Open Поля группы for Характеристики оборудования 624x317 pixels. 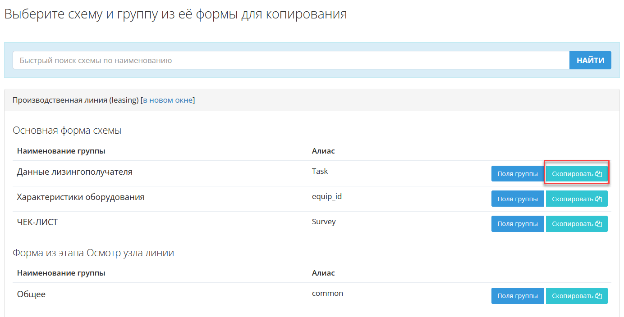coord(517,199)
